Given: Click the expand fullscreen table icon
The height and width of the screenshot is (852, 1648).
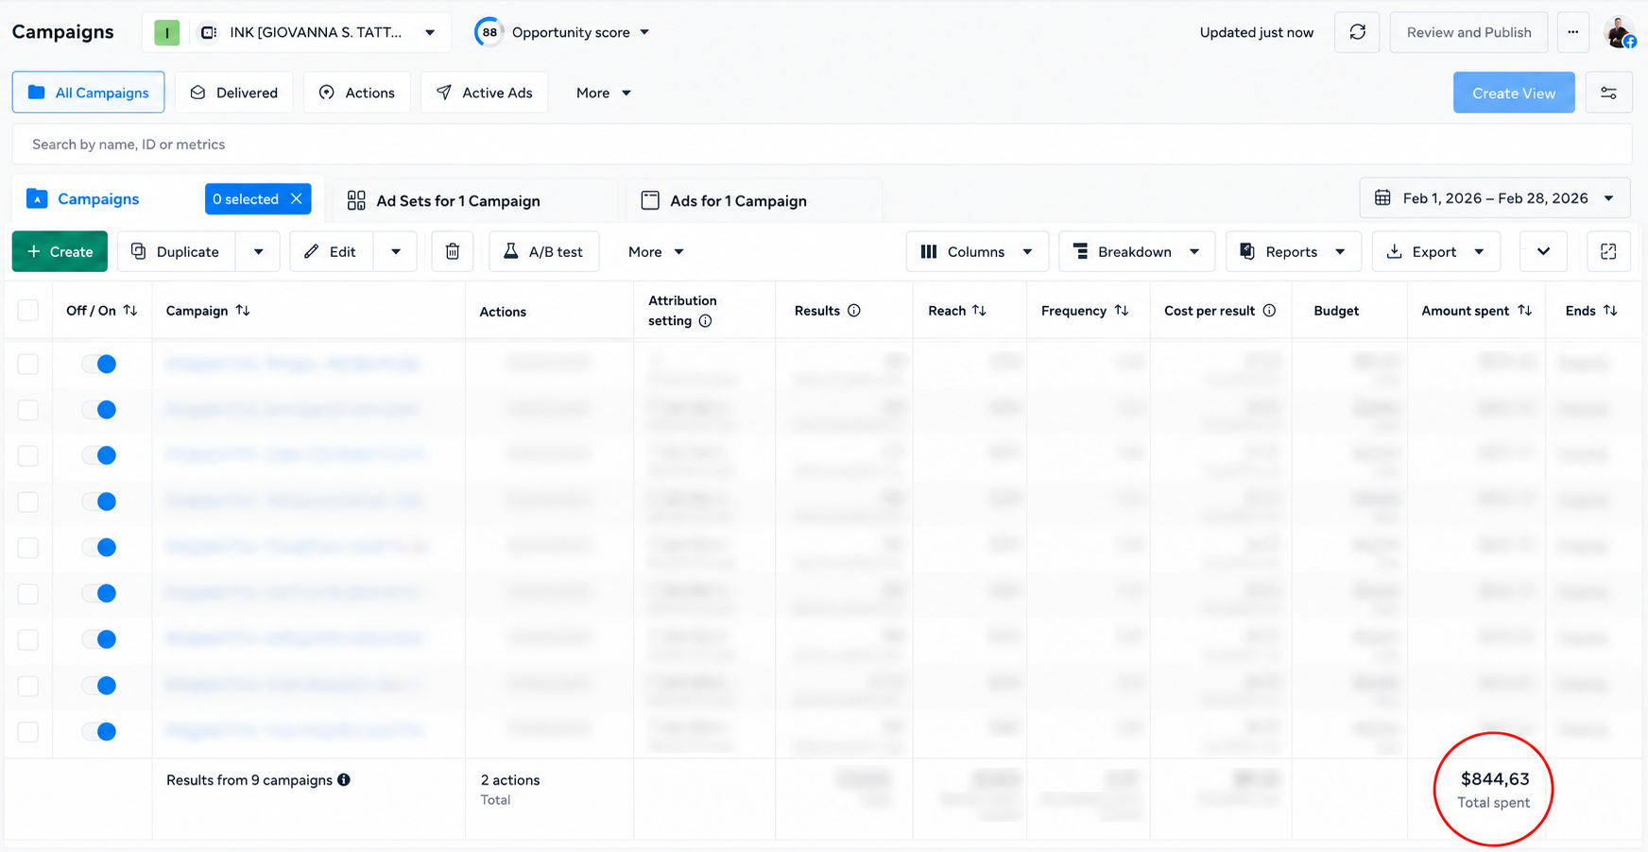Looking at the screenshot, I should point(1608,251).
